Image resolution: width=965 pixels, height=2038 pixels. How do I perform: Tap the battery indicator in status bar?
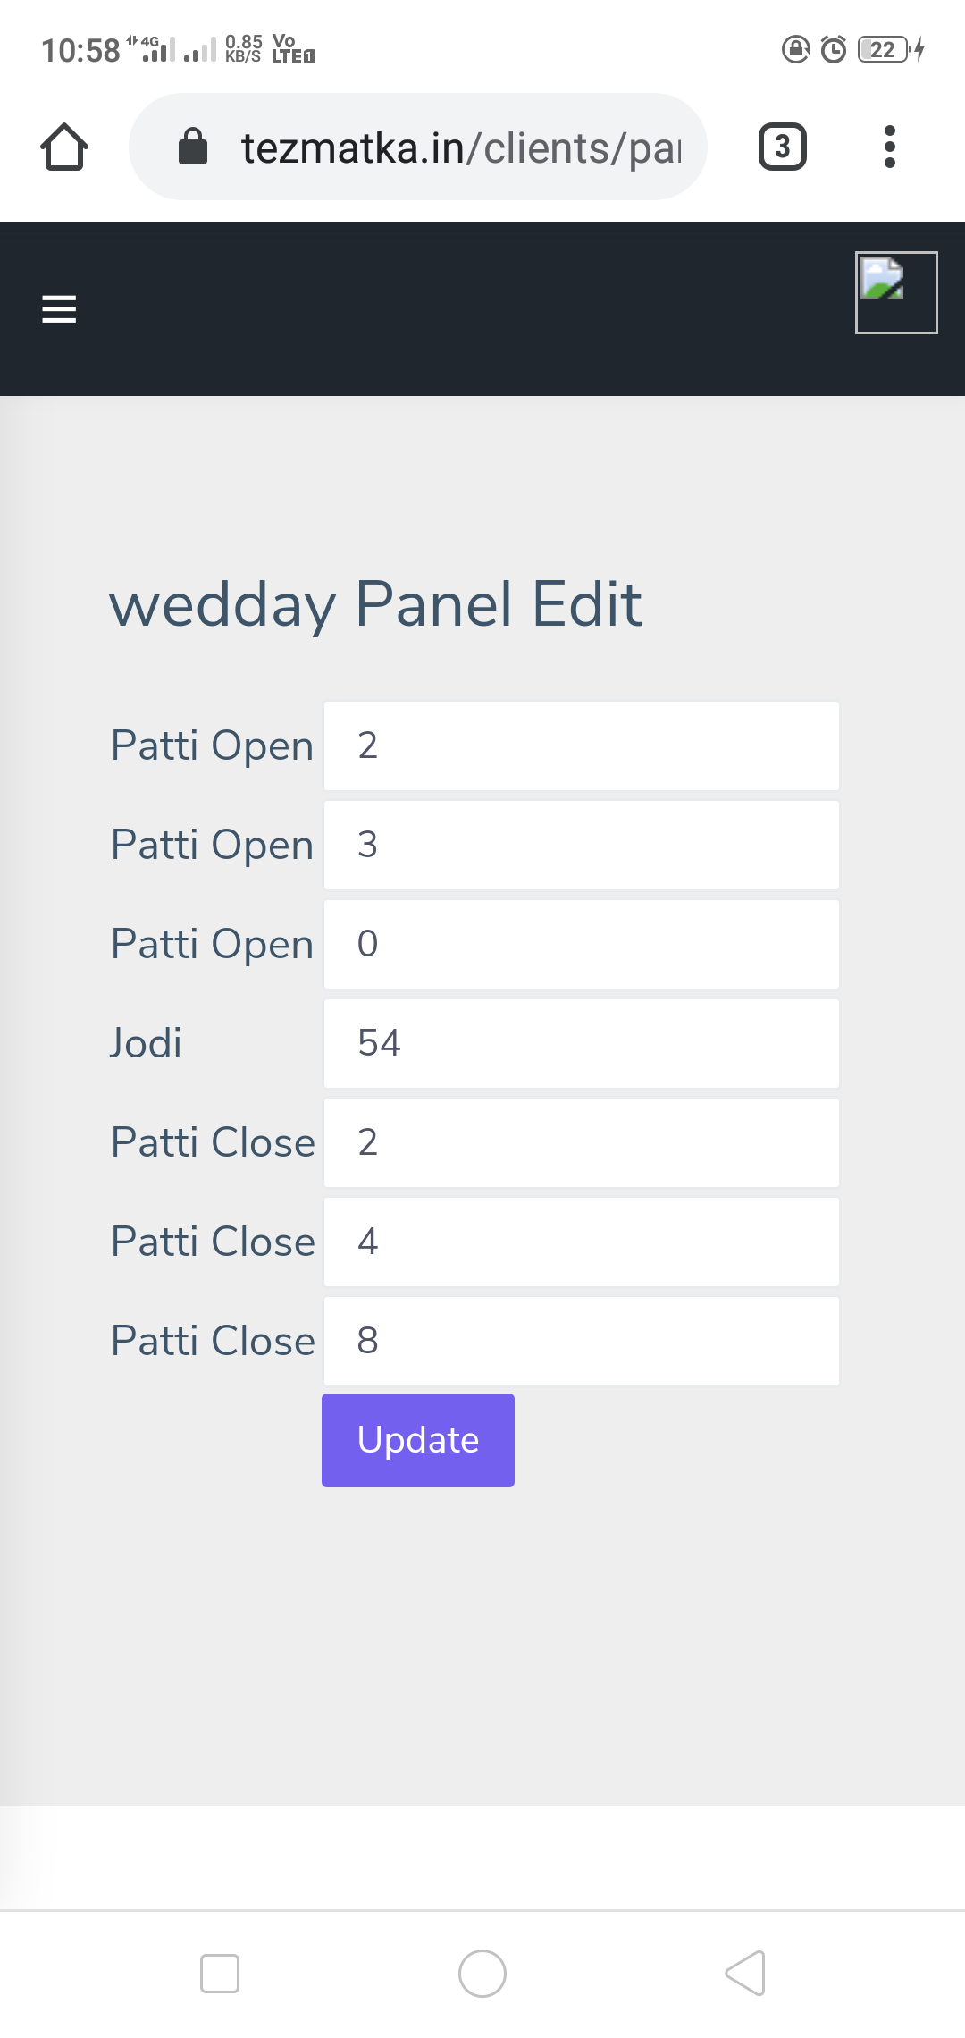883,49
